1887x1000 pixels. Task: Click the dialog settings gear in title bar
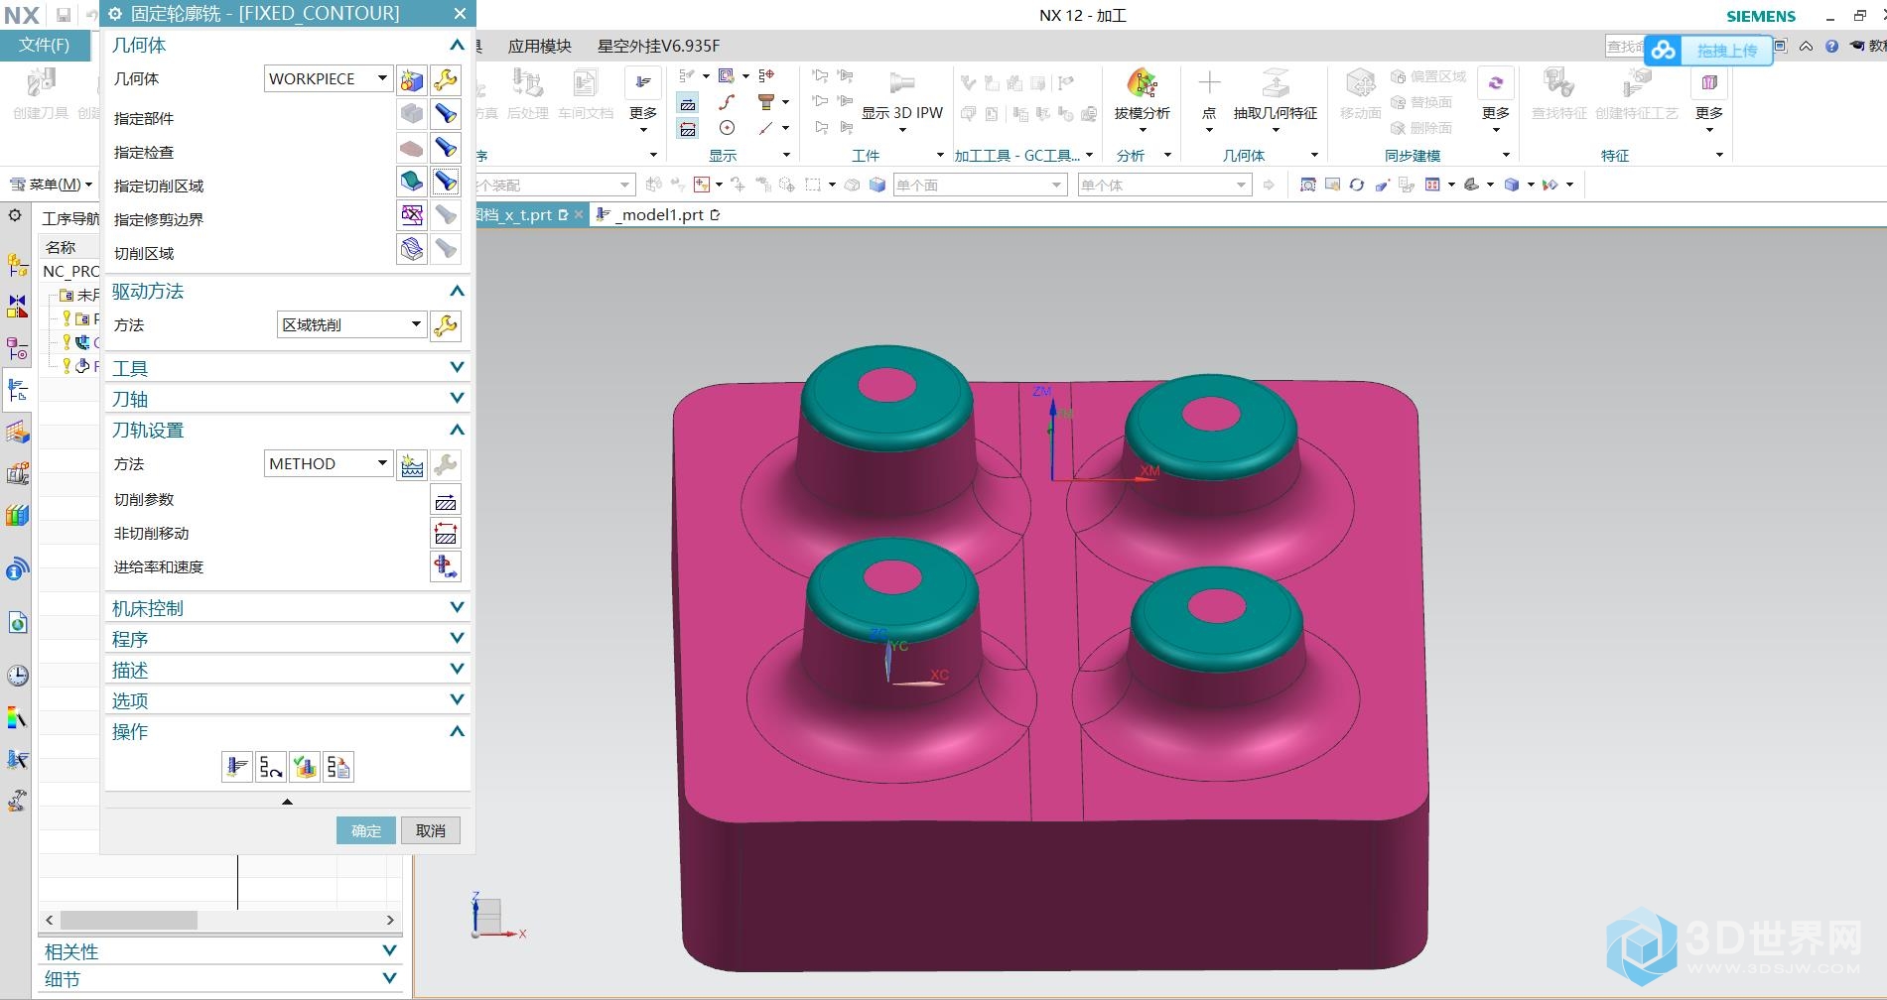[115, 14]
